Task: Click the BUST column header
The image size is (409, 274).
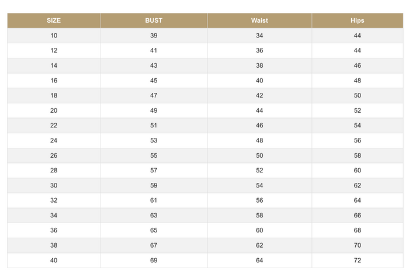Action: point(154,20)
